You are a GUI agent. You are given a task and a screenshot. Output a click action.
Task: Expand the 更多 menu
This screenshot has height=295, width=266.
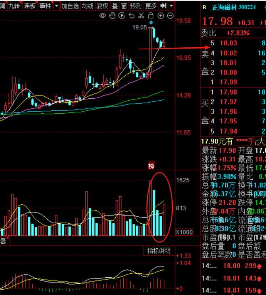coord(151,6)
